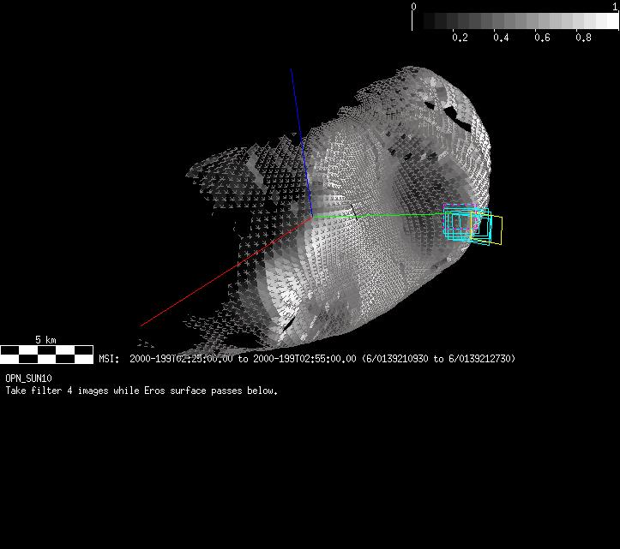Click the "5 km" scale label

(45, 340)
